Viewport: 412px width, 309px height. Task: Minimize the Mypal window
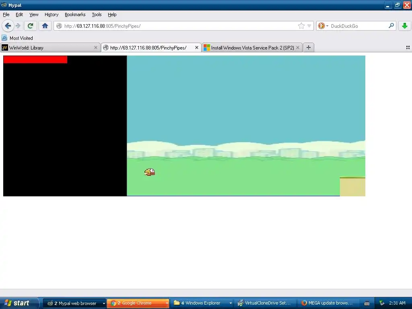coord(388,5)
